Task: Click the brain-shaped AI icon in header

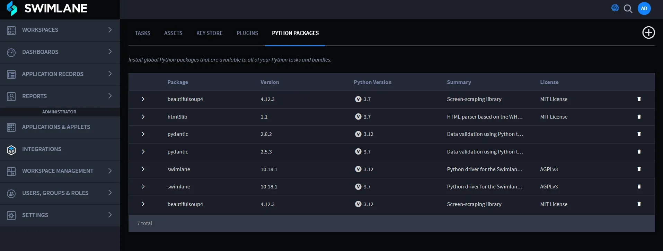Action: [x=615, y=8]
